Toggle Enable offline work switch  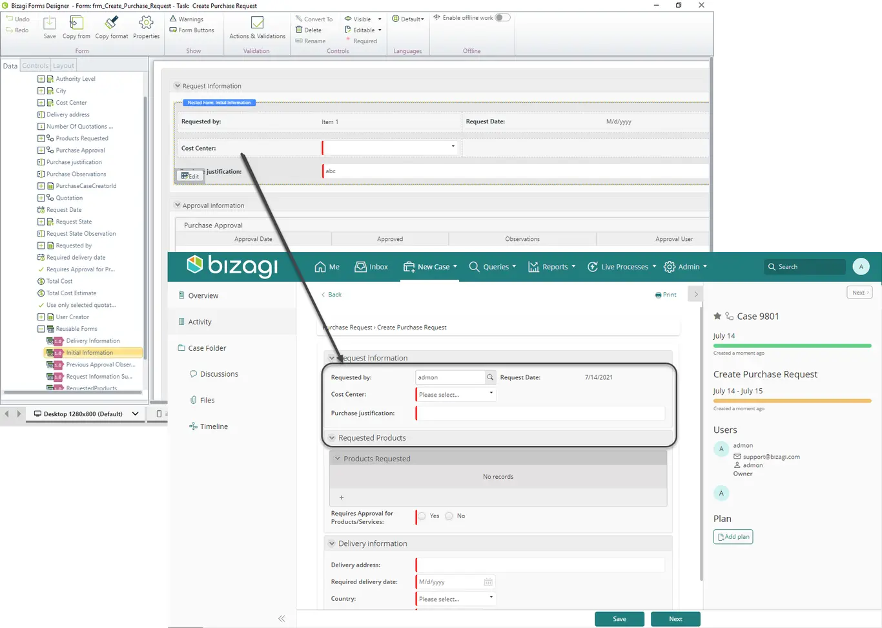[502, 17]
